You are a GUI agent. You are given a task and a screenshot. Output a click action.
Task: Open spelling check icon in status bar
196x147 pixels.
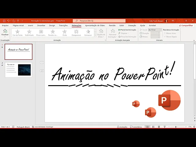pyautogui.click(x=13, y=127)
